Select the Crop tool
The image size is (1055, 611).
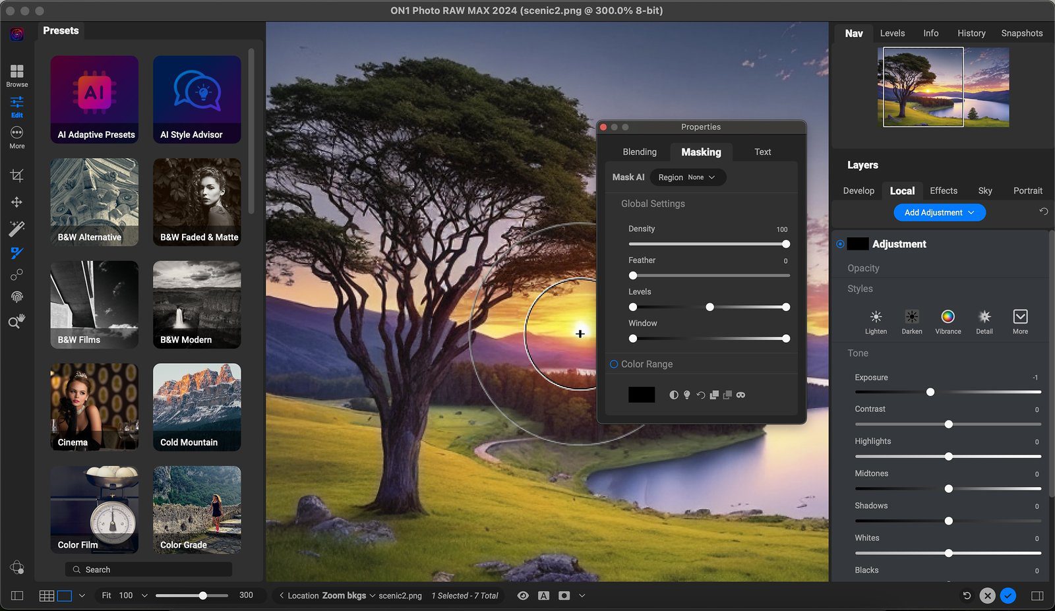pos(16,175)
